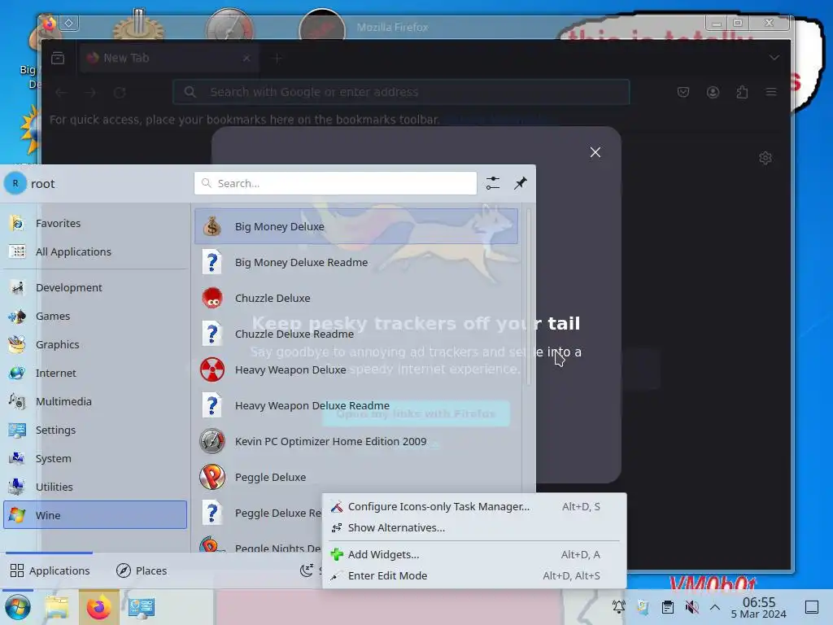Select the Wine category
This screenshot has width=833, height=625.
point(95,515)
